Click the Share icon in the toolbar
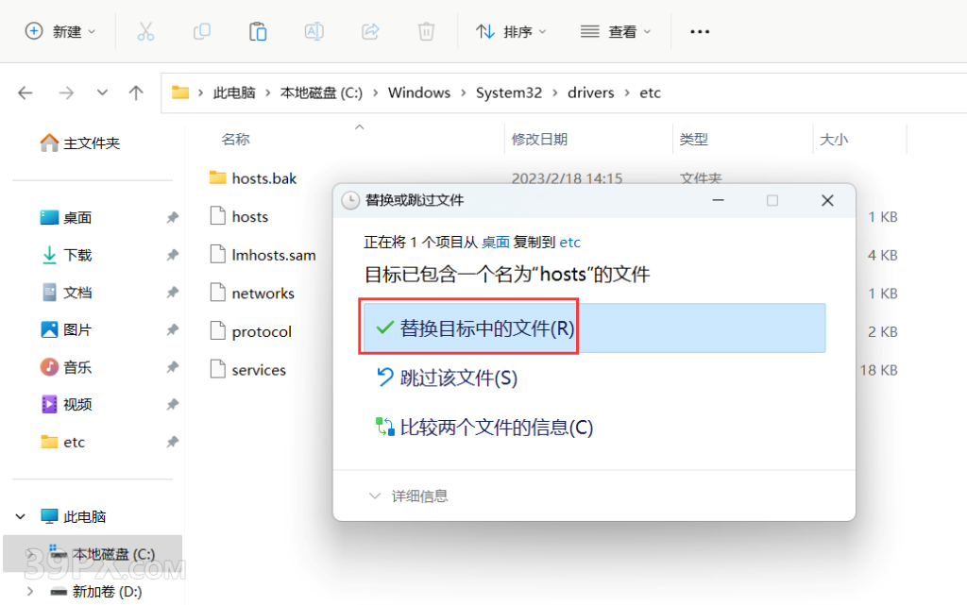This screenshot has width=967, height=605. coord(370,31)
